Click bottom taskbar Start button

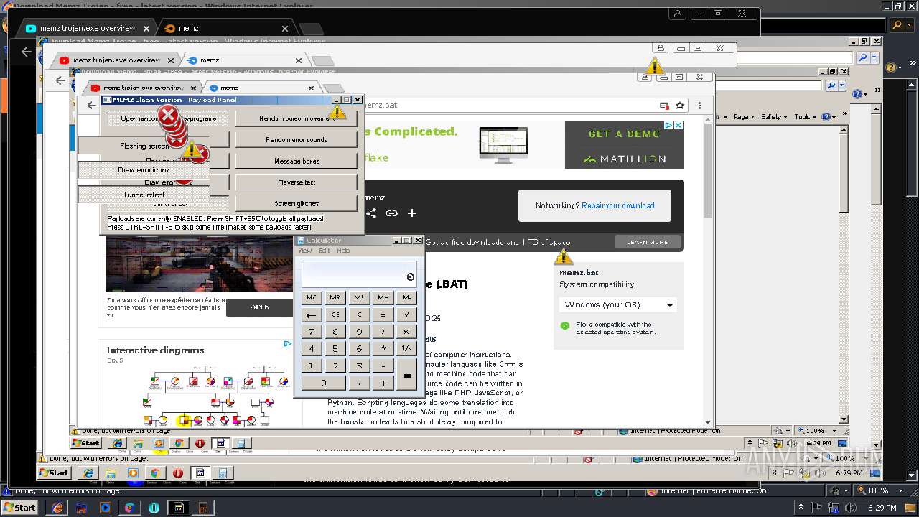pyautogui.click(x=20, y=508)
